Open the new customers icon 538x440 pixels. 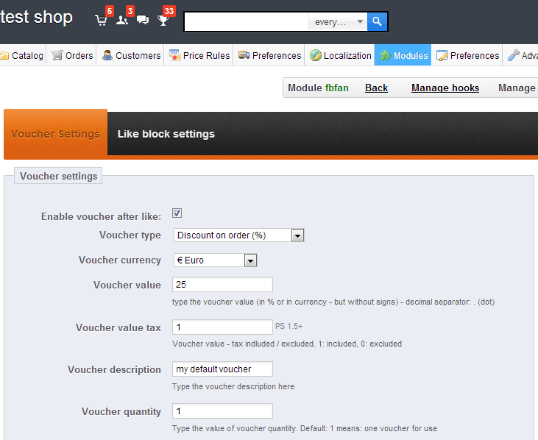122,20
